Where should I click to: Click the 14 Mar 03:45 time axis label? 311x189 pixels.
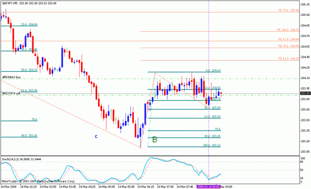tap(68, 187)
